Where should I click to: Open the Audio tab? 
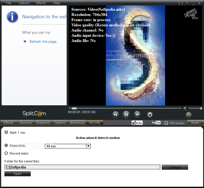[195, 123]
